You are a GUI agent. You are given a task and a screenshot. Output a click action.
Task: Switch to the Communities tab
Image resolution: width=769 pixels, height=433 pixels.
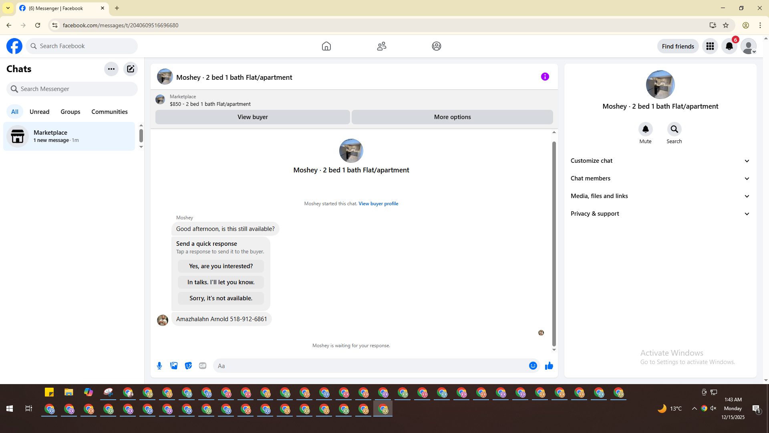coord(109,112)
